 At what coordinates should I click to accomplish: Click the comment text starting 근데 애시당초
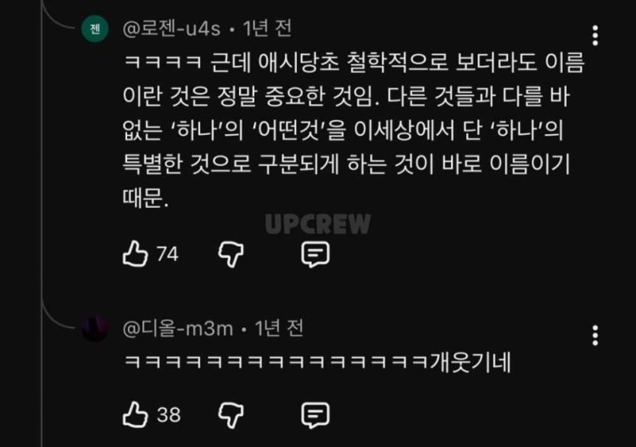(353, 130)
